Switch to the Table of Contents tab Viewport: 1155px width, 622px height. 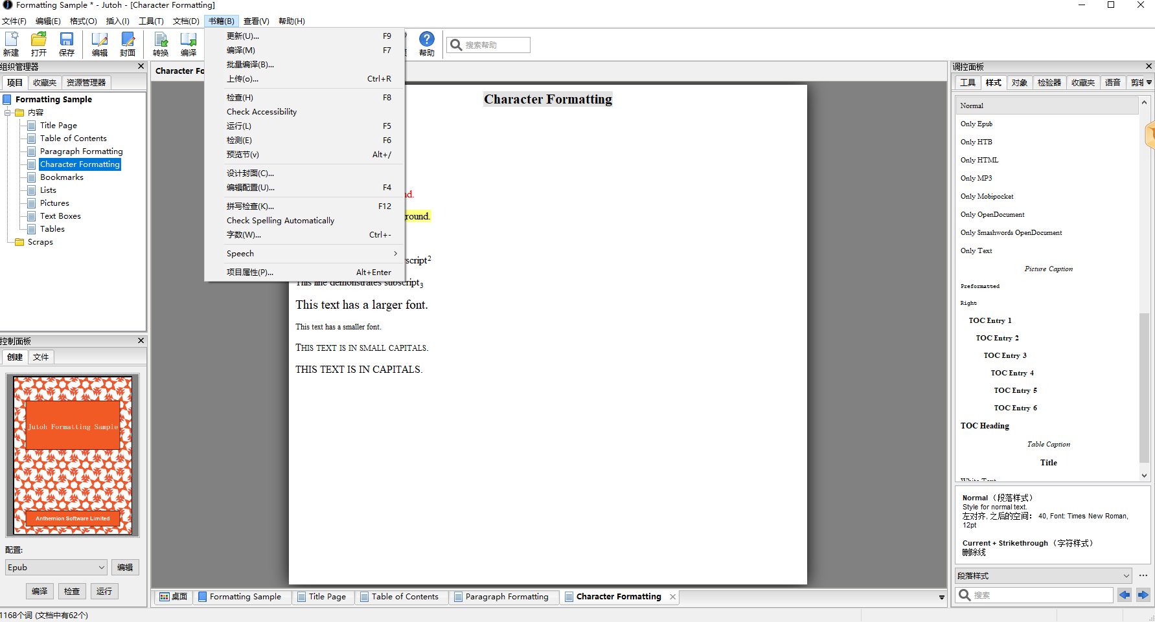[x=400, y=597]
